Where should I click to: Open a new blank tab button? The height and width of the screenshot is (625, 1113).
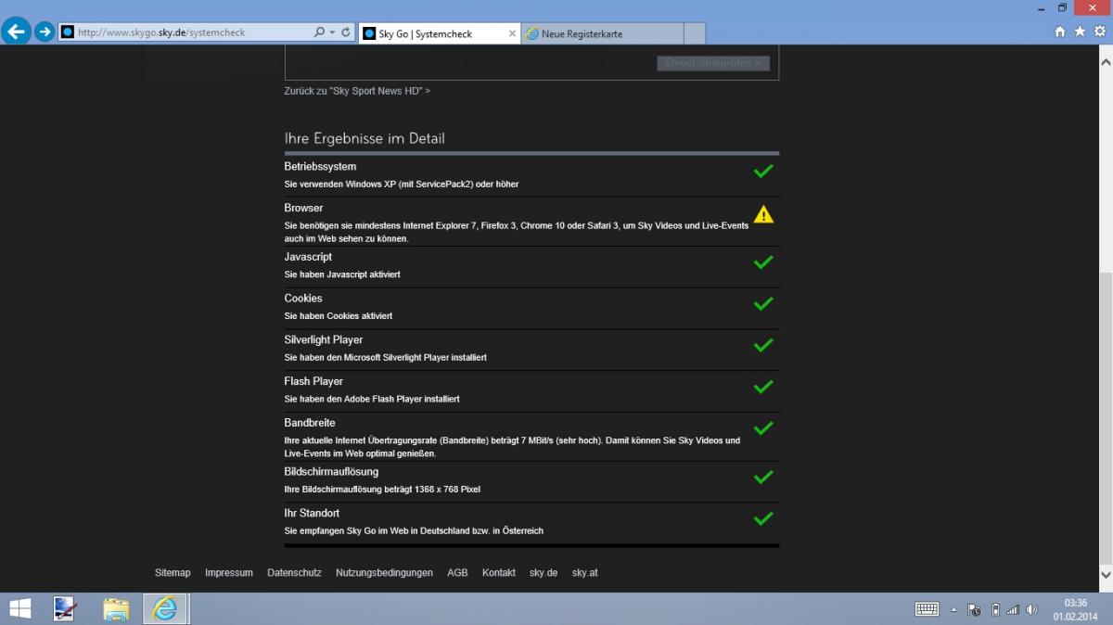pyautogui.click(x=695, y=33)
